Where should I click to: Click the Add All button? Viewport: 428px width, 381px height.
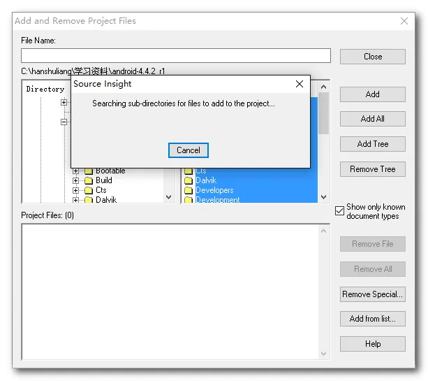373,119
